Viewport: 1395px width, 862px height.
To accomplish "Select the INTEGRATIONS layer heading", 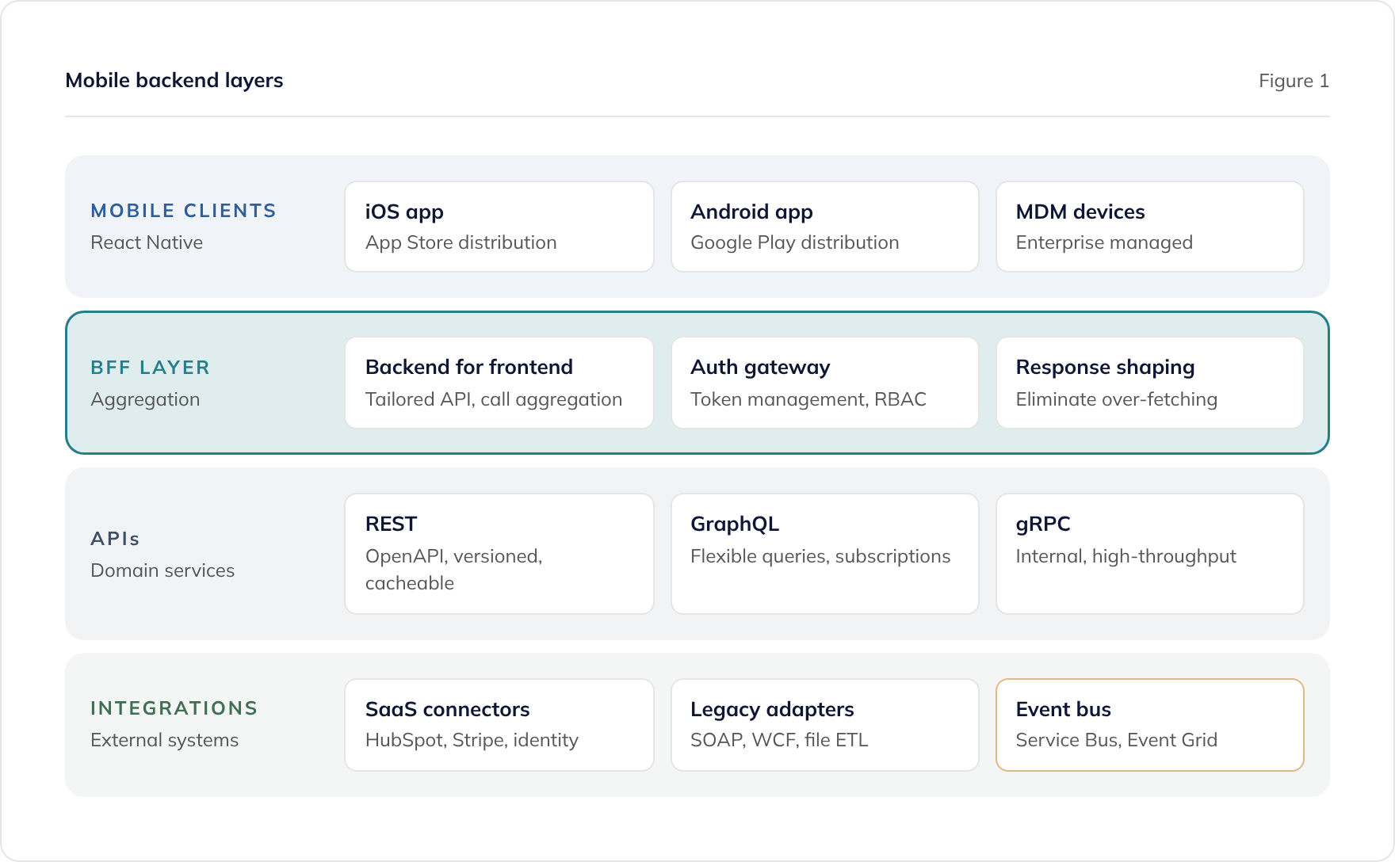I will 174,708.
